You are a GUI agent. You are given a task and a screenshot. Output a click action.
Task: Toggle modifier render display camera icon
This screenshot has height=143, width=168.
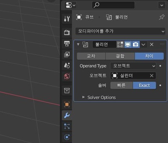[136, 44]
